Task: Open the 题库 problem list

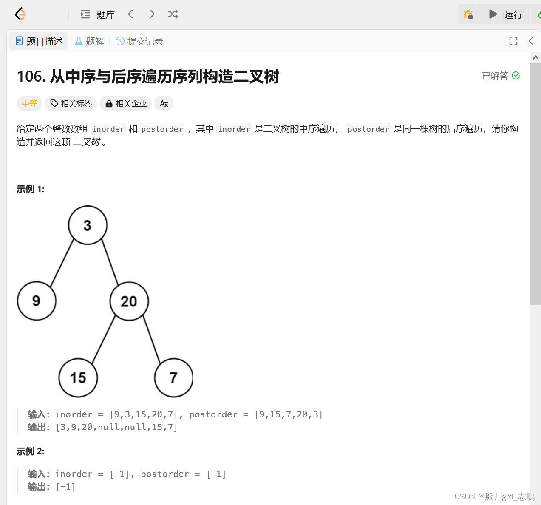Action: click(98, 14)
